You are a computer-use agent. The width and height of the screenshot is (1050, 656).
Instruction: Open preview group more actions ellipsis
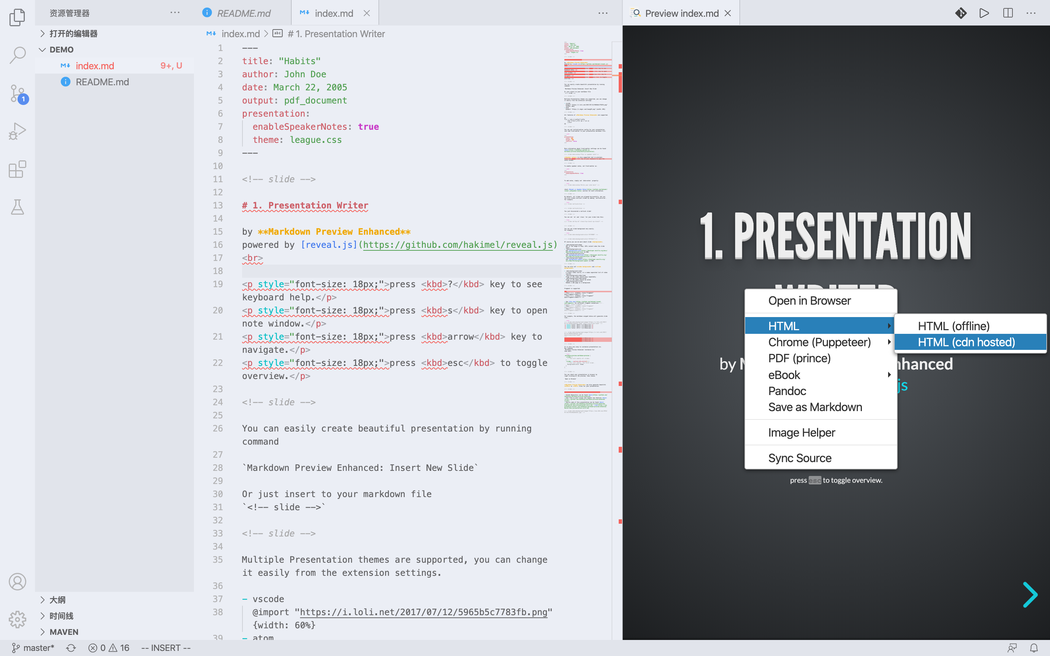tap(1031, 13)
